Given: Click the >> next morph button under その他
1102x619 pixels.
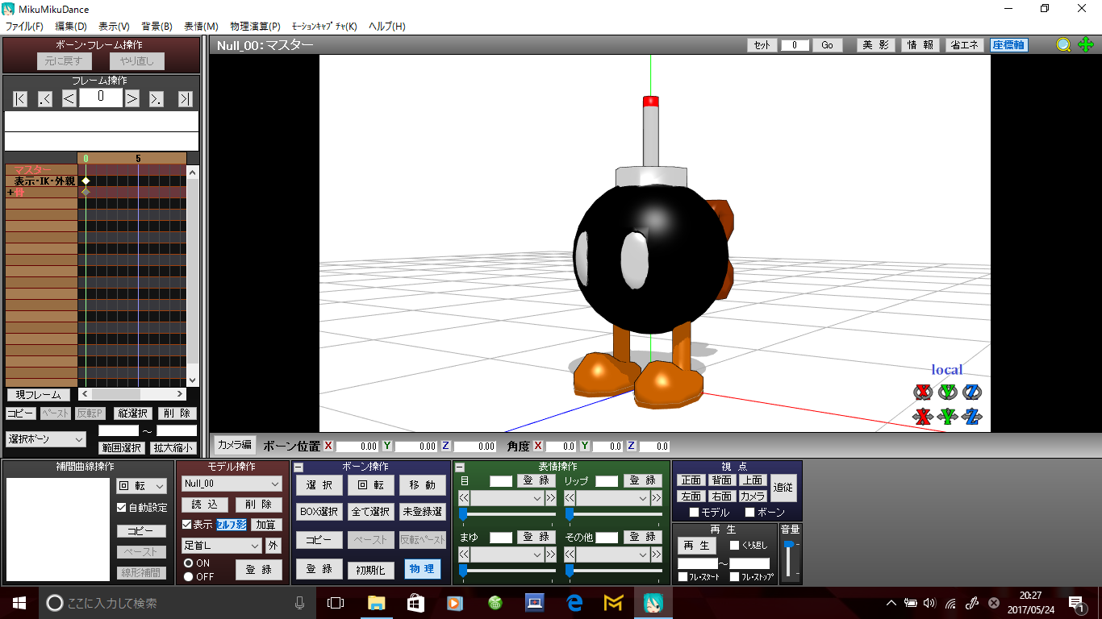Looking at the screenshot, I should tap(657, 555).
